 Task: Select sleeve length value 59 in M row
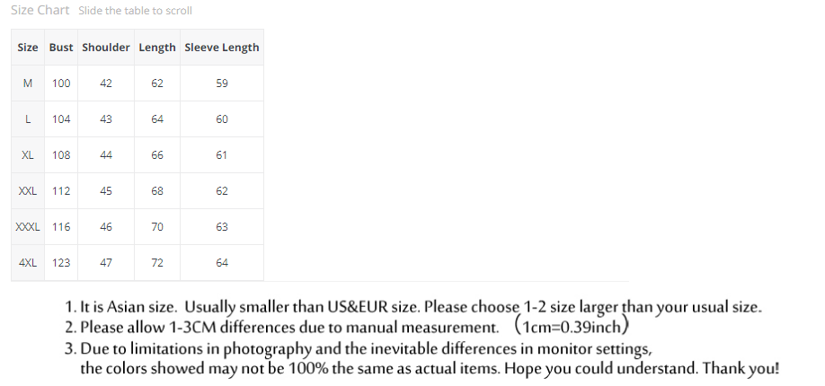pyautogui.click(x=222, y=83)
